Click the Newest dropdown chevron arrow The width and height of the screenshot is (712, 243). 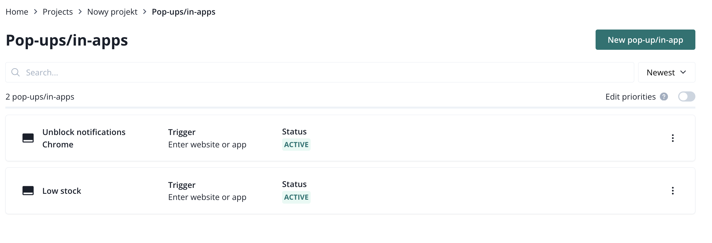tap(683, 72)
